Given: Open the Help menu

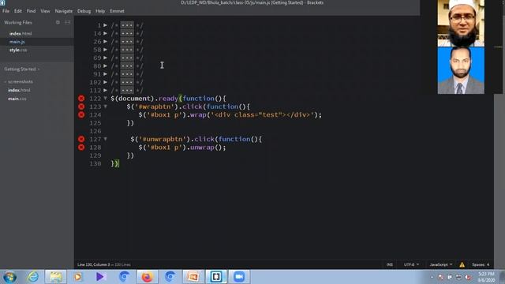Looking at the screenshot, I should [x=100, y=11].
